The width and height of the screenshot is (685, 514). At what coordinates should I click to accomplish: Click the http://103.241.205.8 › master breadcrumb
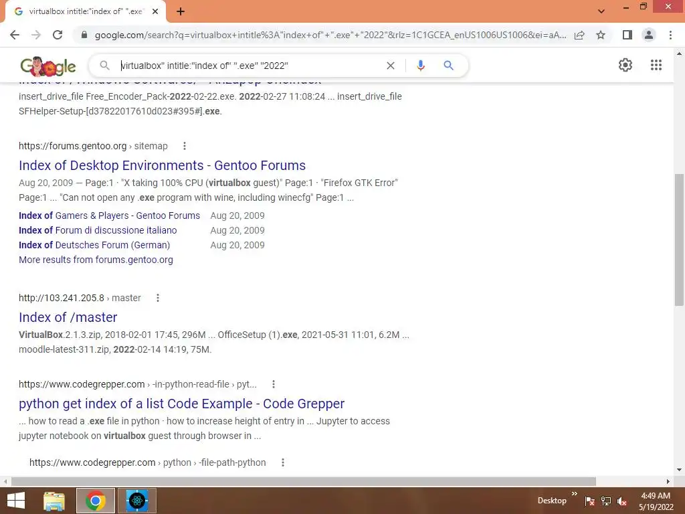[x=80, y=298]
